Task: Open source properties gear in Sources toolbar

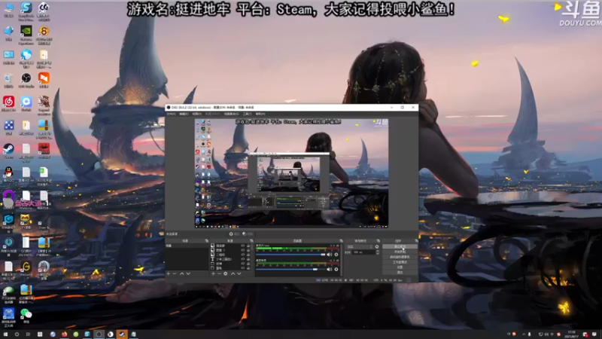Action: coord(225,273)
